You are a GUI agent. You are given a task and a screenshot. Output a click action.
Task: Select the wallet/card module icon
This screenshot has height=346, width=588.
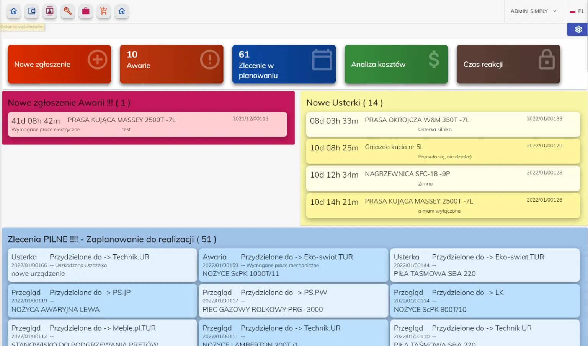click(x=32, y=11)
